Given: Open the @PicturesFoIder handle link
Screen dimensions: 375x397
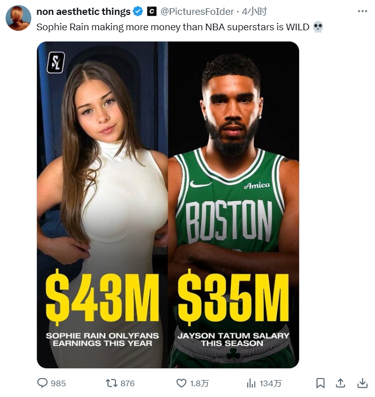Looking at the screenshot, I should point(198,11).
